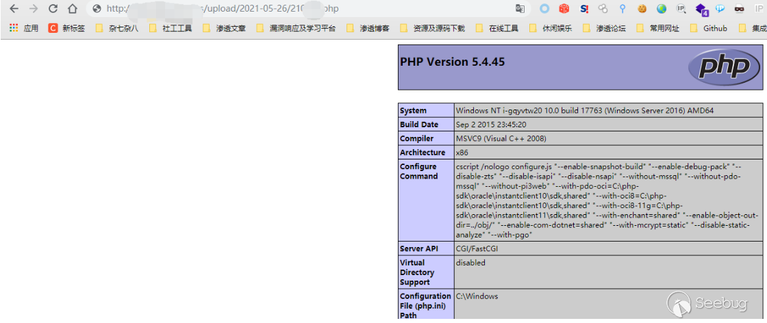The height and width of the screenshot is (323, 767).
Task: Open the 资源及源码下载 bookmark folder
Action: 432,28
